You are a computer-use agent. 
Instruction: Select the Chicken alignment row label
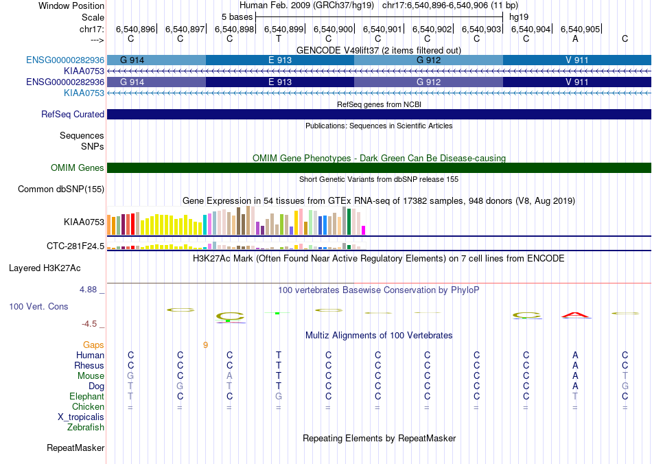[x=88, y=406]
